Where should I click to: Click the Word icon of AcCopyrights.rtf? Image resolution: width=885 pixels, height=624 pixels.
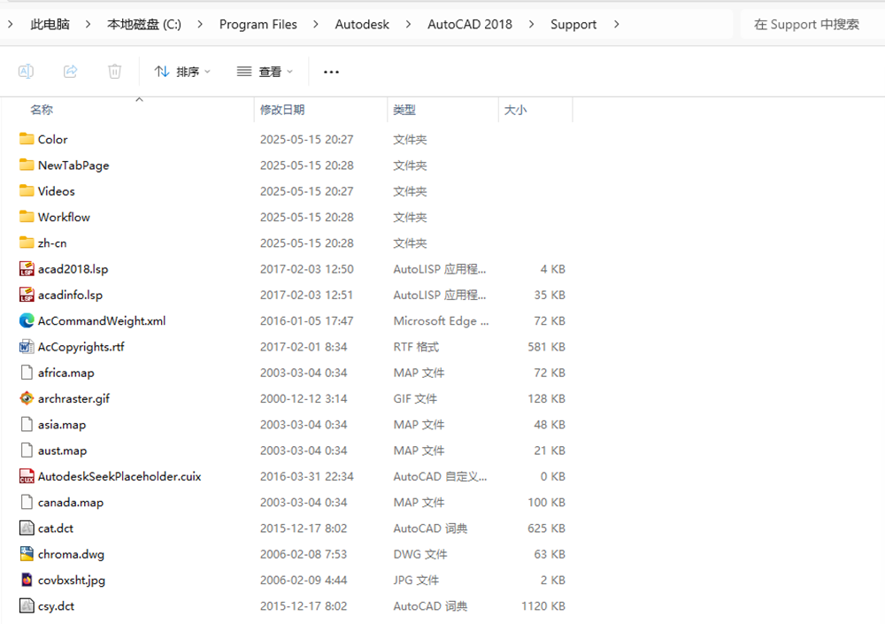point(27,347)
